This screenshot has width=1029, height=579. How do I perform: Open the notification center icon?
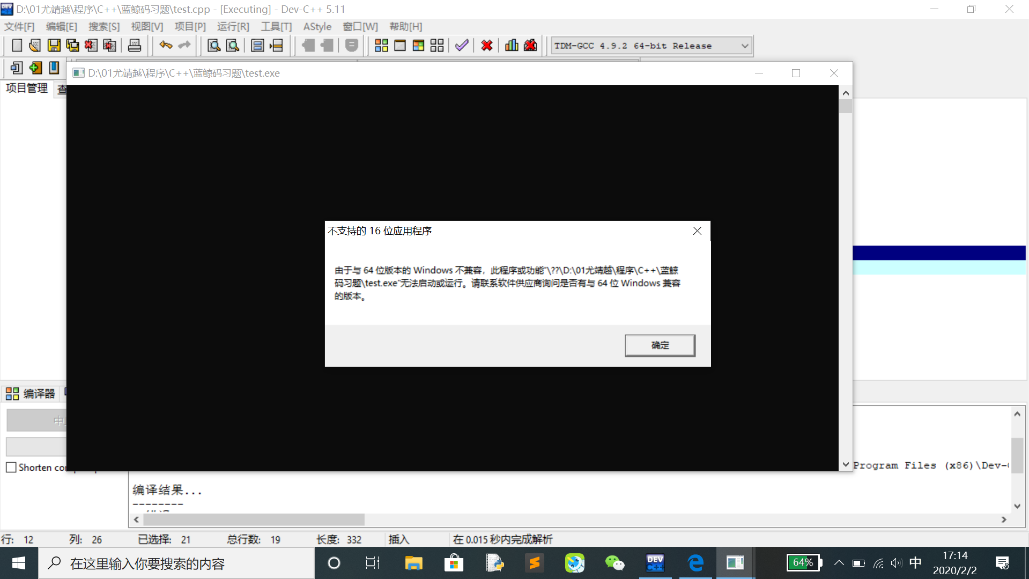(1002, 563)
